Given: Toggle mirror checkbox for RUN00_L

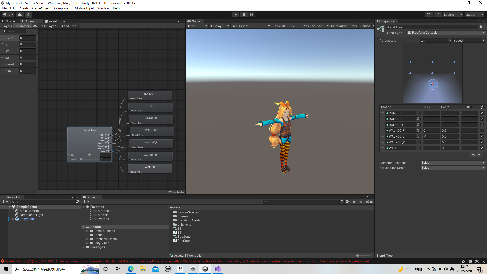Looking at the screenshot, I should (482, 119).
